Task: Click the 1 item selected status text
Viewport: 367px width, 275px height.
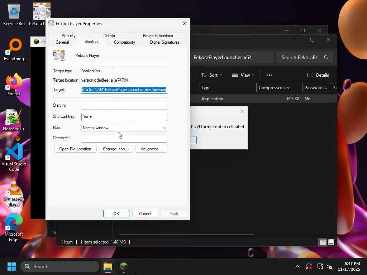Action: 94,242
